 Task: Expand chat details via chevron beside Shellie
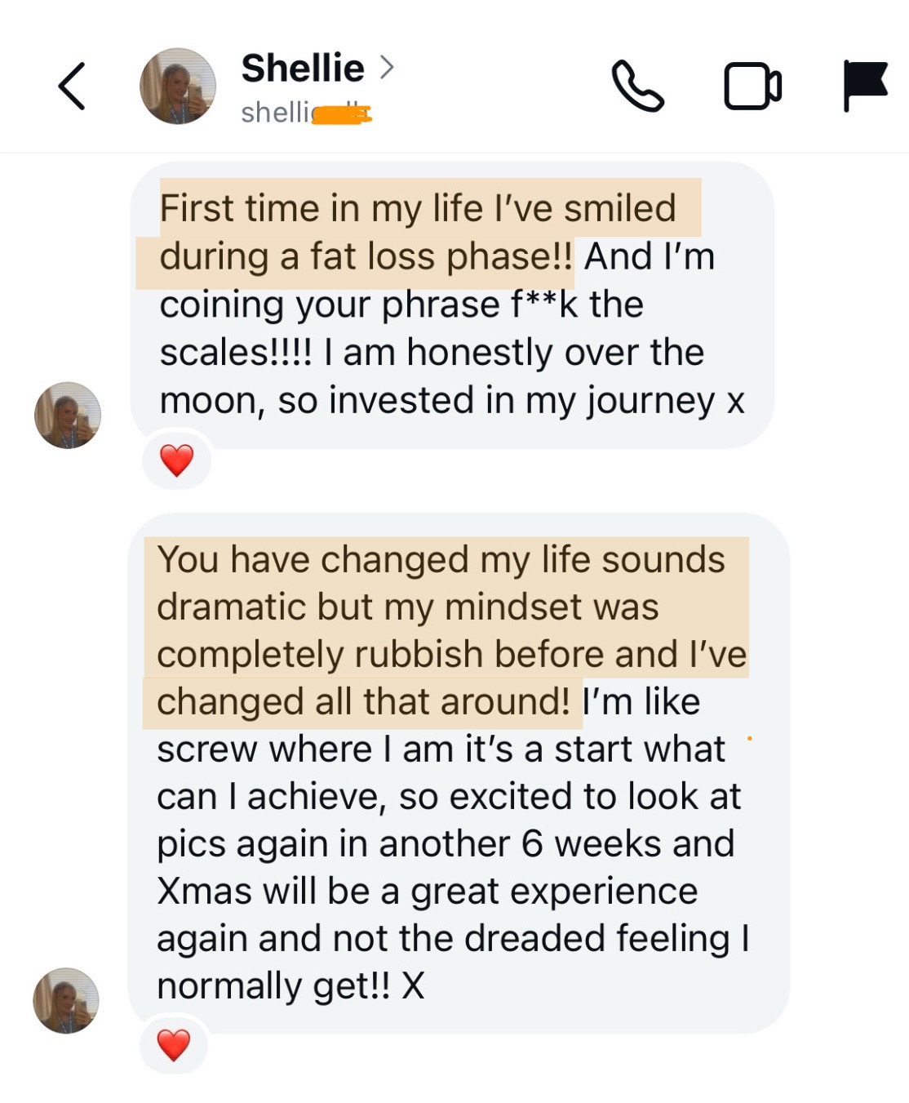coord(387,67)
